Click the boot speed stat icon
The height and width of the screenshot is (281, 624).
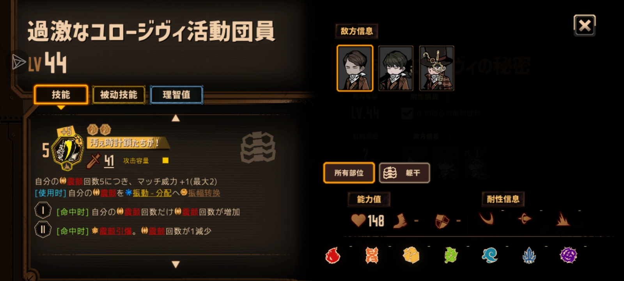tap(400, 221)
